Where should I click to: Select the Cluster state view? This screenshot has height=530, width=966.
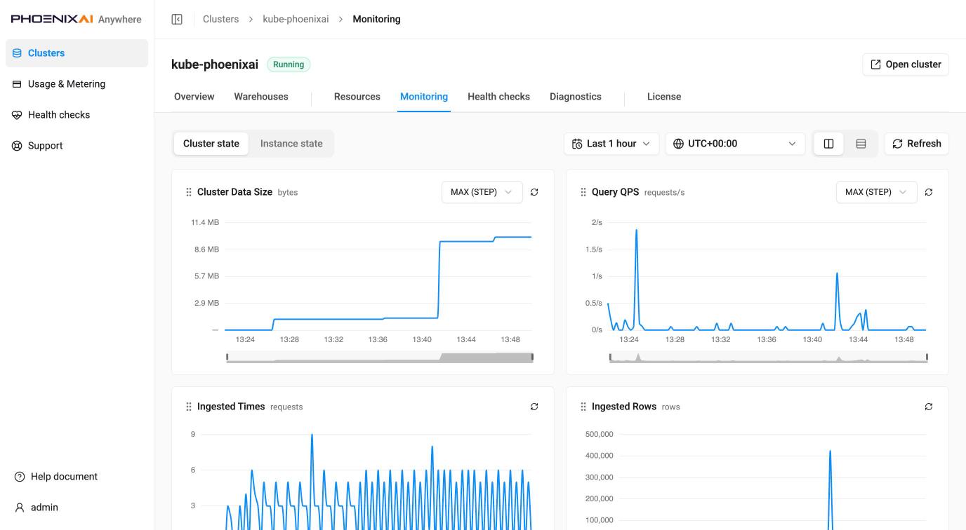click(211, 144)
